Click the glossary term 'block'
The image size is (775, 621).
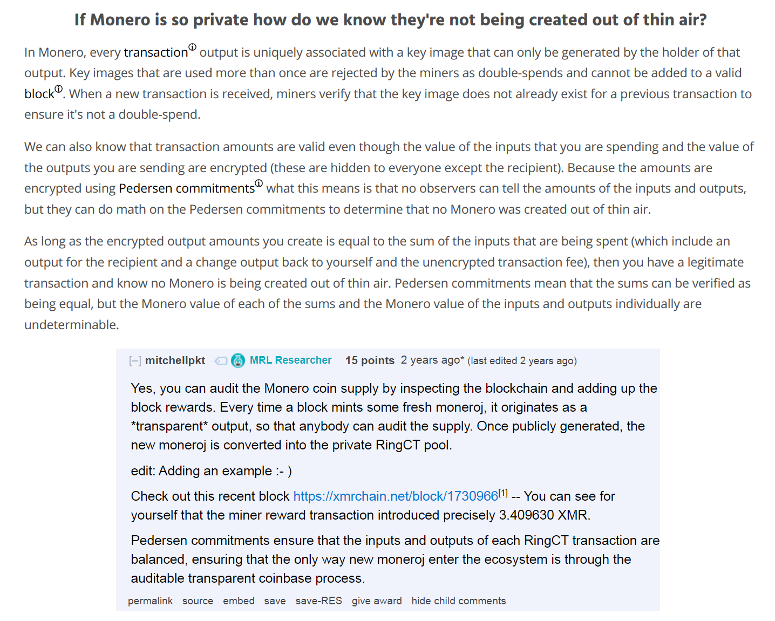coord(39,94)
